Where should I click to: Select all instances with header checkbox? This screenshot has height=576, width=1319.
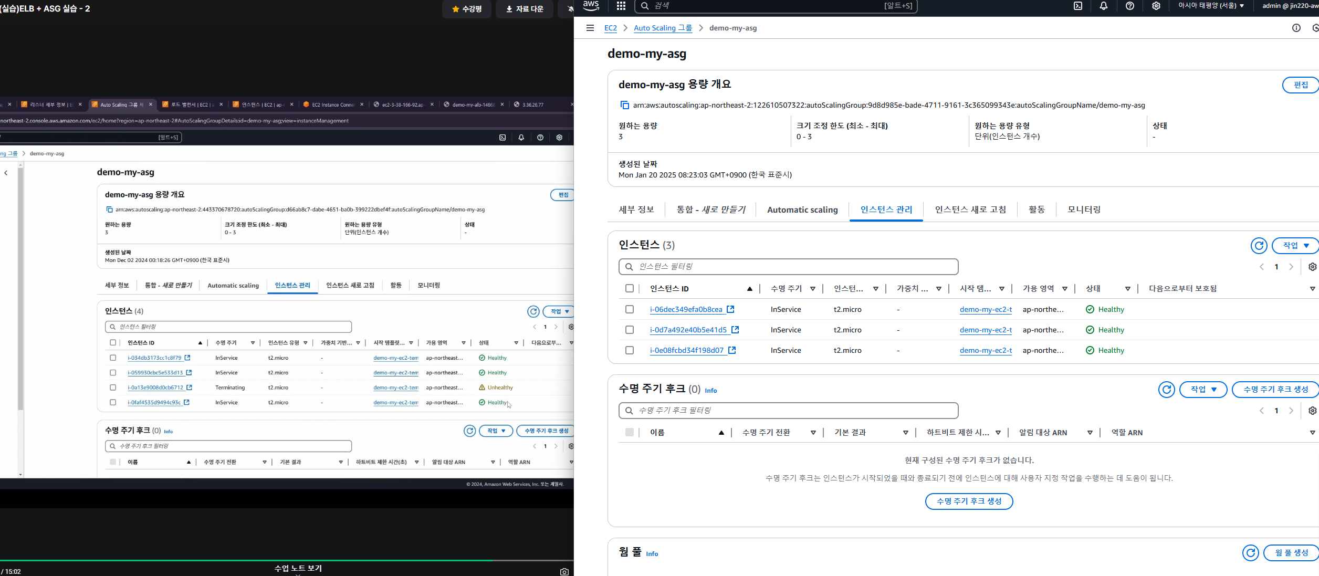coord(630,288)
